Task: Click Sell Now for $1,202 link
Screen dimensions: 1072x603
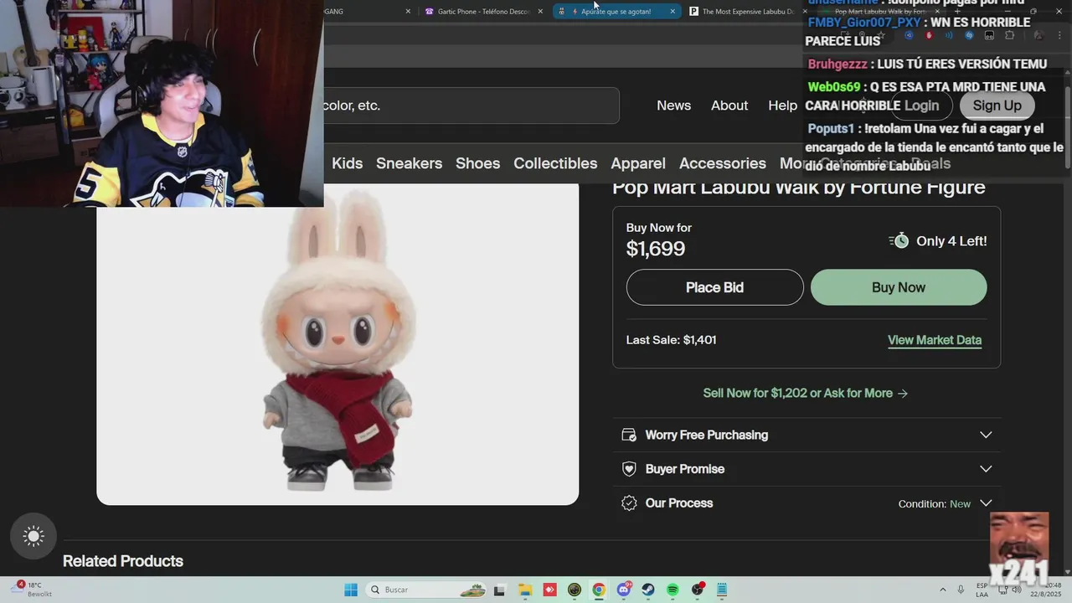Action: click(806, 393)
